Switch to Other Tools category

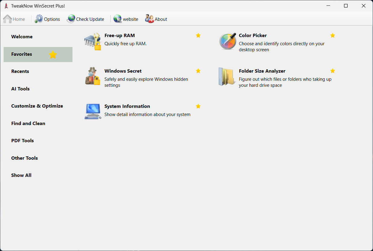(24, 158)
